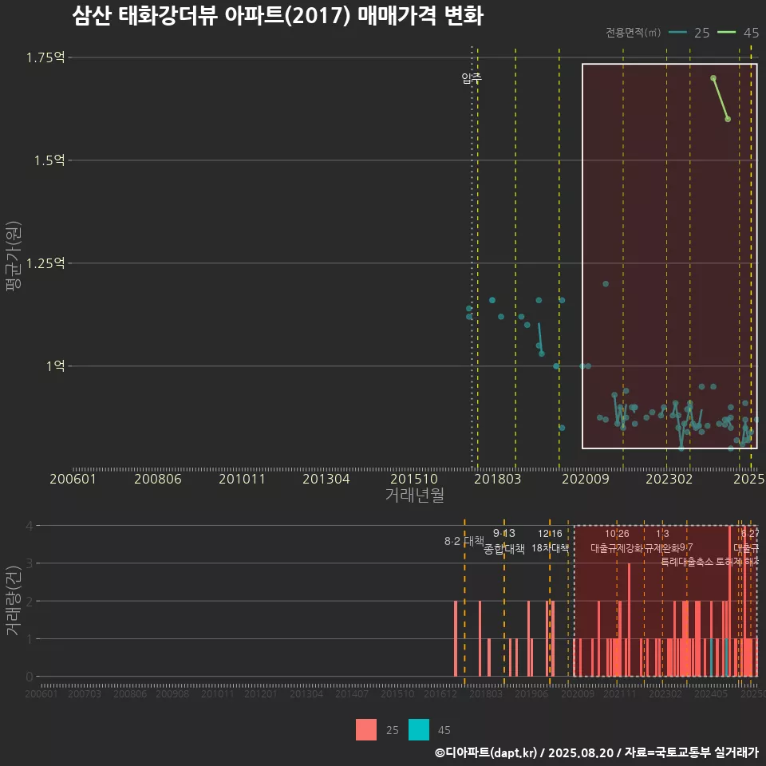Click the 1.75억 price axis label

45,57
